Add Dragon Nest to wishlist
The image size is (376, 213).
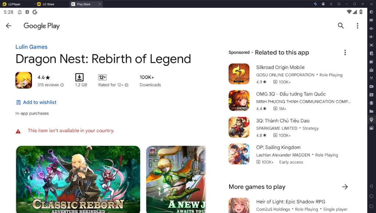[x=36, y=102]
